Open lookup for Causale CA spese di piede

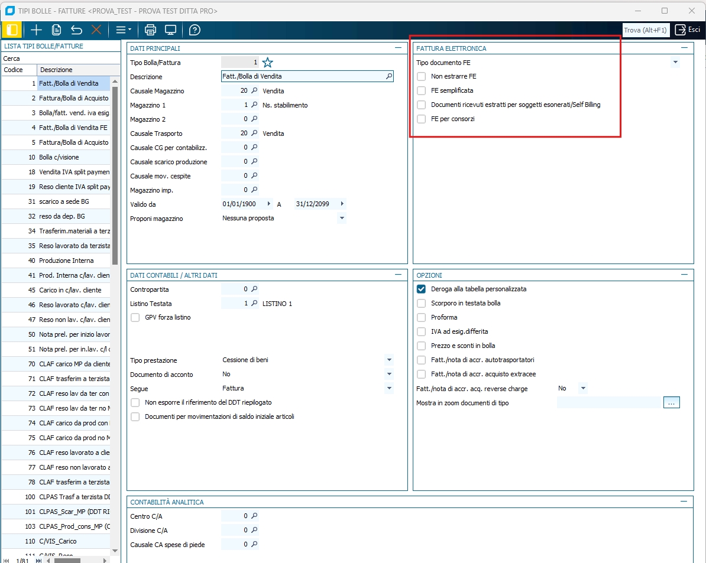(254, 544)
